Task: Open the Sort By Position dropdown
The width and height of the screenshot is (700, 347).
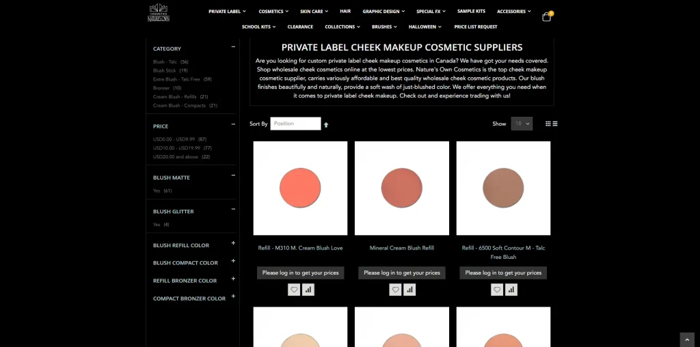Action: click(295, 124)
